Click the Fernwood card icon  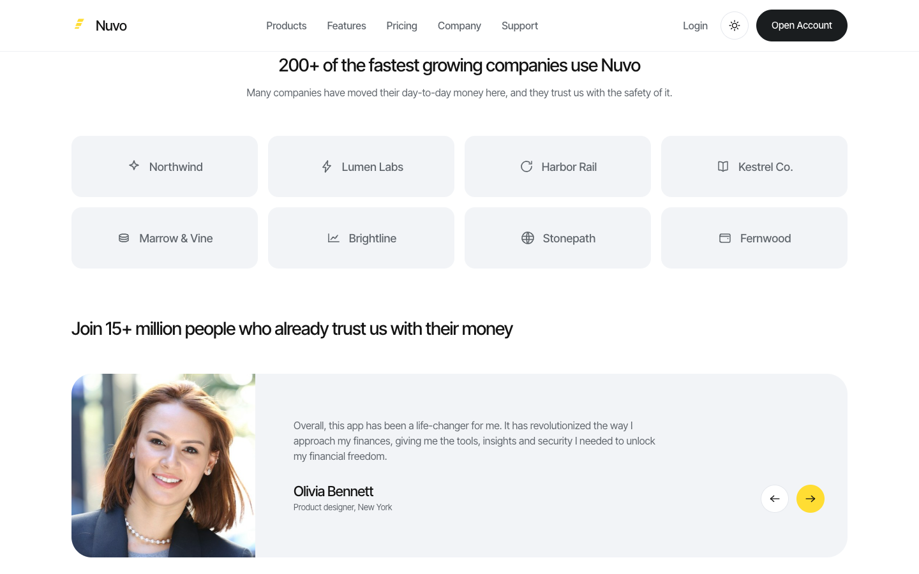click(x=725, y=238)
